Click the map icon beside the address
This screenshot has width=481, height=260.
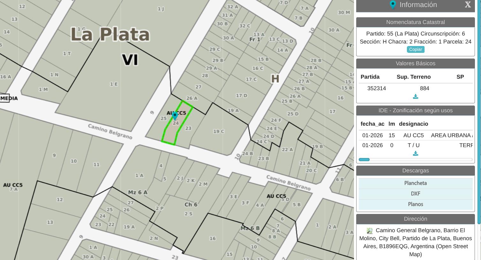[x=370, y=231]
